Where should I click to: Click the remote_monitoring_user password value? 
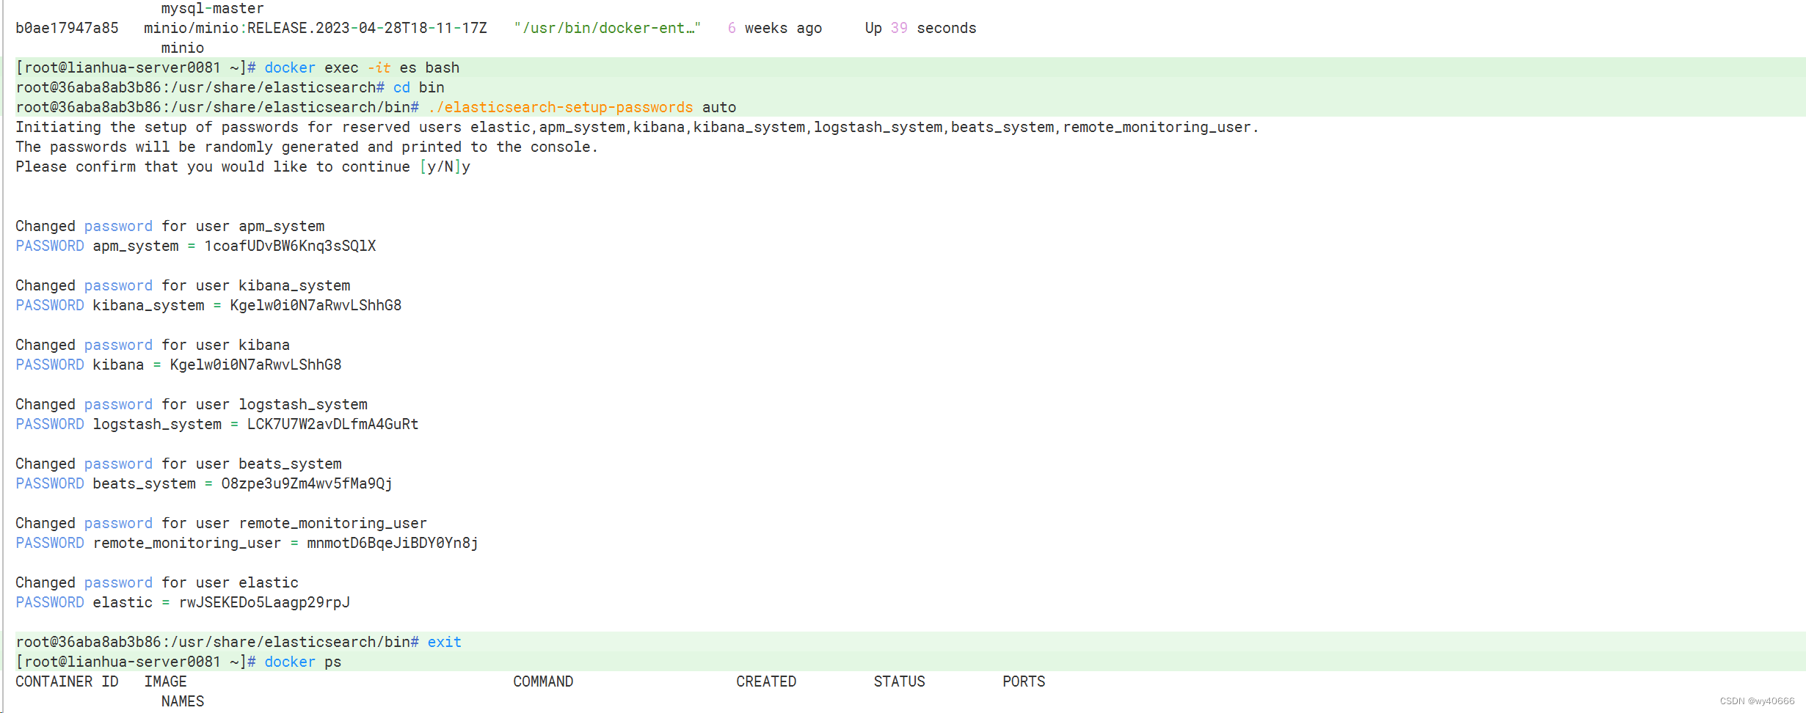click(x=392, y=543)
